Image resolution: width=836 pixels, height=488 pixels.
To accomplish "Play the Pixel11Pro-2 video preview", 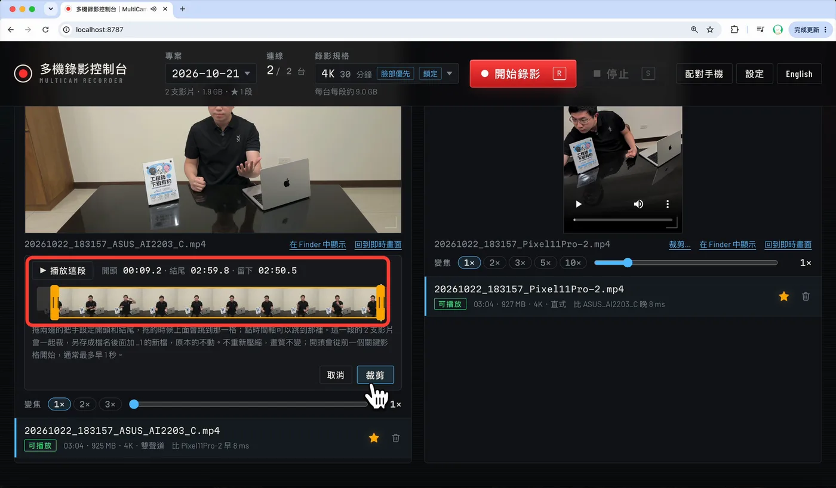I will (x=578, y=204).
